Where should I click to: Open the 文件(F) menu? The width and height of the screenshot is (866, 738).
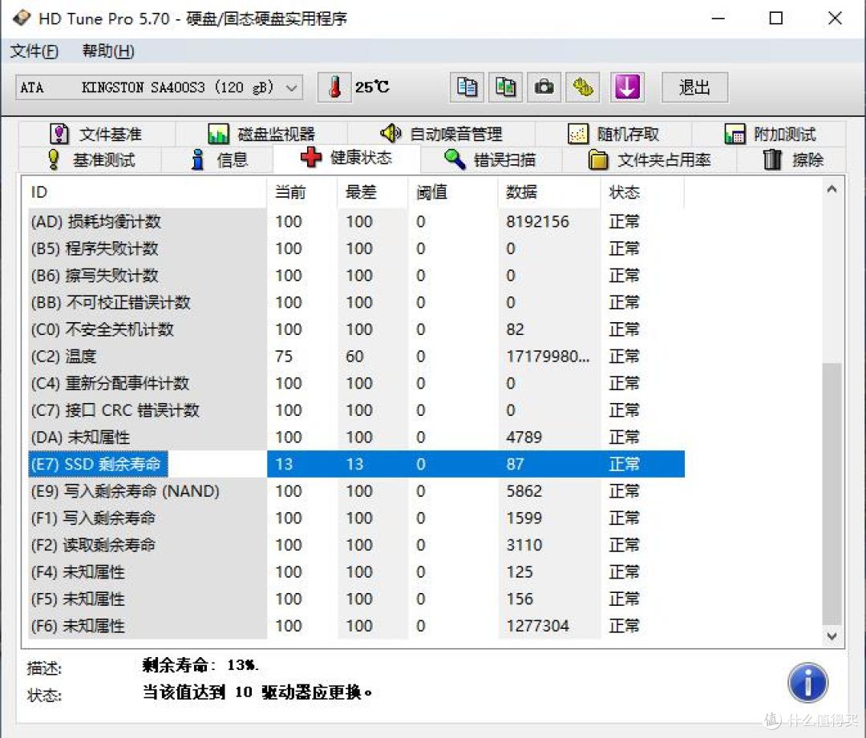[x=34, y=51]
